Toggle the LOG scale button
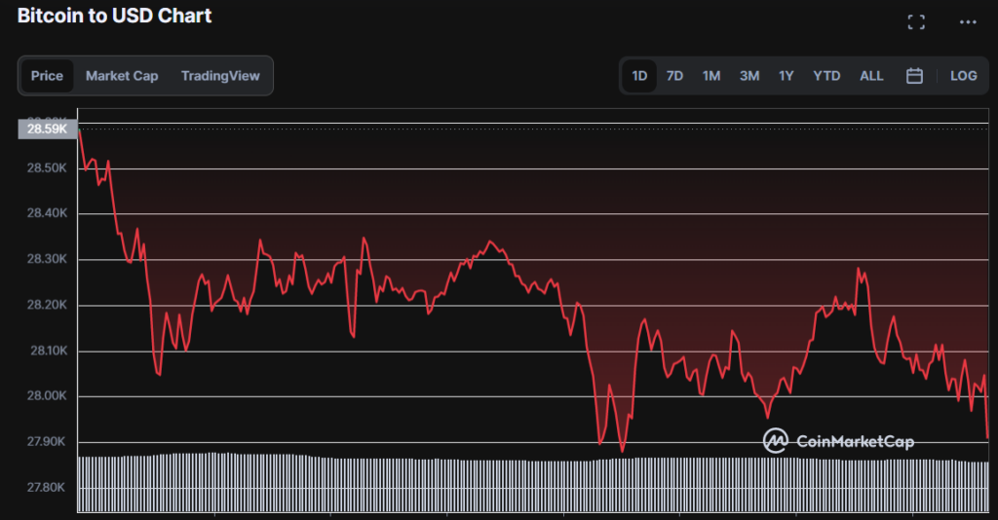This screenshot has height=520, width=998. 963,76
